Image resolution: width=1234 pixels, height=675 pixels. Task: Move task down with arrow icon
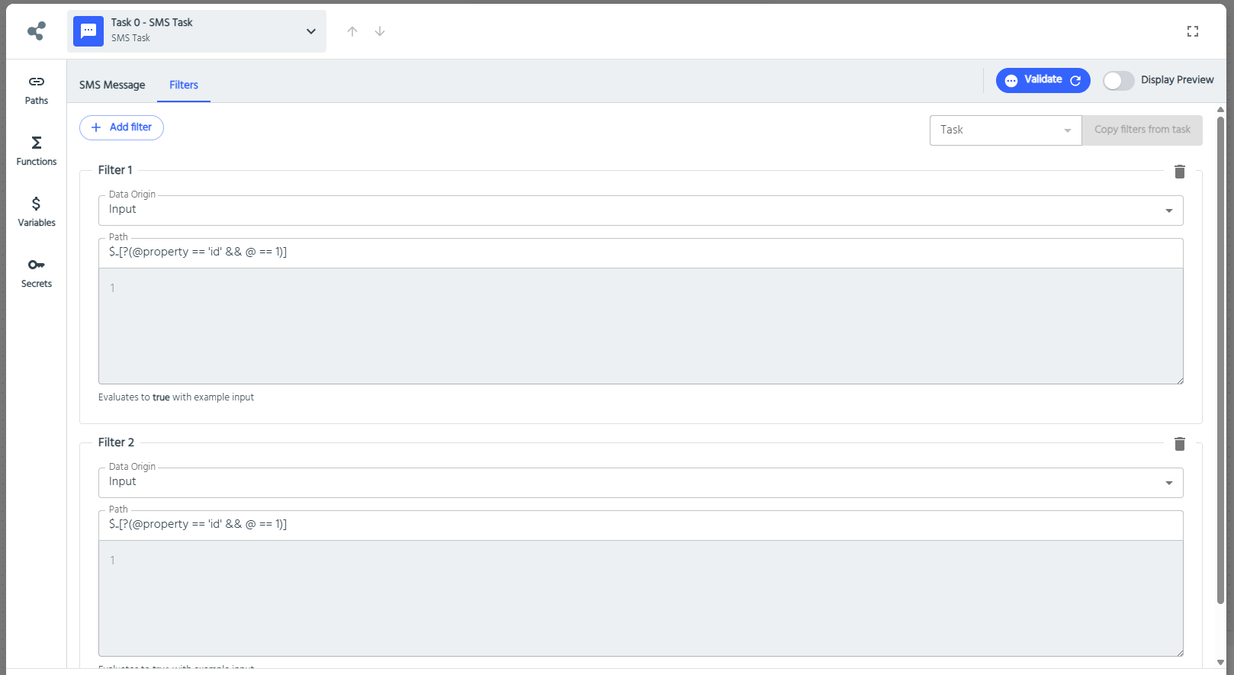(x=380, y=31)
